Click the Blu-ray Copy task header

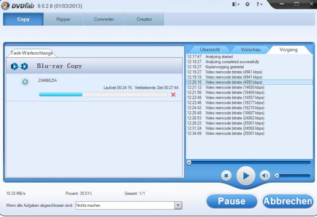95,66
